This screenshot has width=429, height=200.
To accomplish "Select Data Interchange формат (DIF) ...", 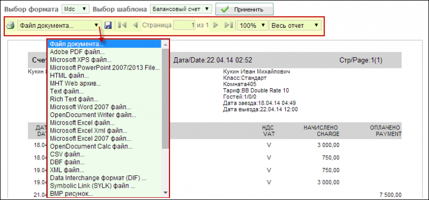I will (105, 178).
